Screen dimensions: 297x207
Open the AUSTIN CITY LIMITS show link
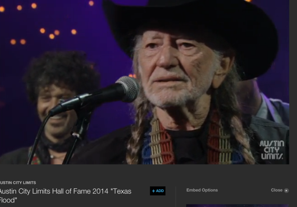coord(18,183)
